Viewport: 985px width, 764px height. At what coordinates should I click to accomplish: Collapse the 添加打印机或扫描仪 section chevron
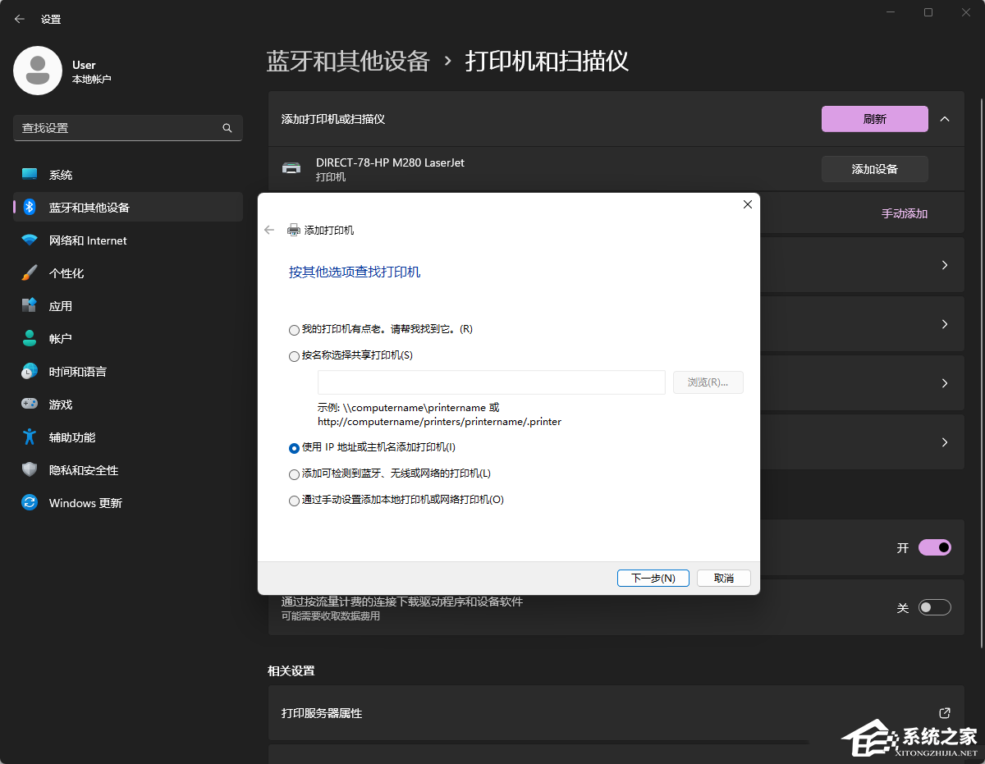pos(945,119)
